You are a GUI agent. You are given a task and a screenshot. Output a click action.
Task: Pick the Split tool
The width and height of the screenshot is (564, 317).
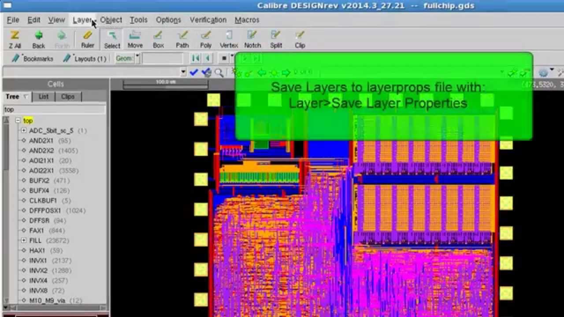click(x=276, y=39)
